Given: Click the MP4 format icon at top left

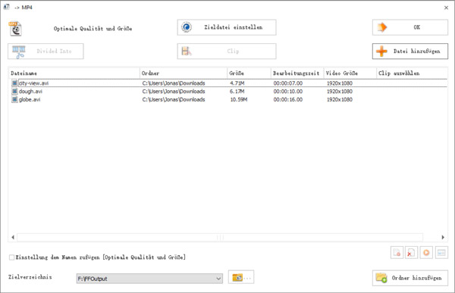Looking at the screenshot, I should [15, 29].
